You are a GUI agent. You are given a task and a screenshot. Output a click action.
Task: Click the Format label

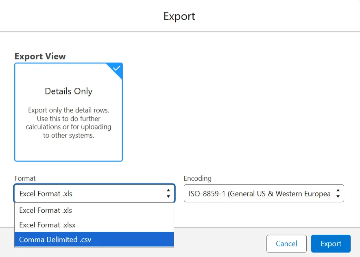[25, 178]
